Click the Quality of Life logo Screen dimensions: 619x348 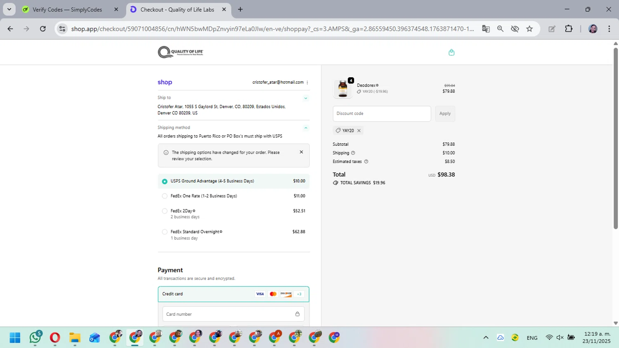coord(180,52)
